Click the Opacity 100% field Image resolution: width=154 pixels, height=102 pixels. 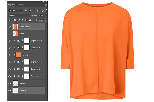click(41, 15)
